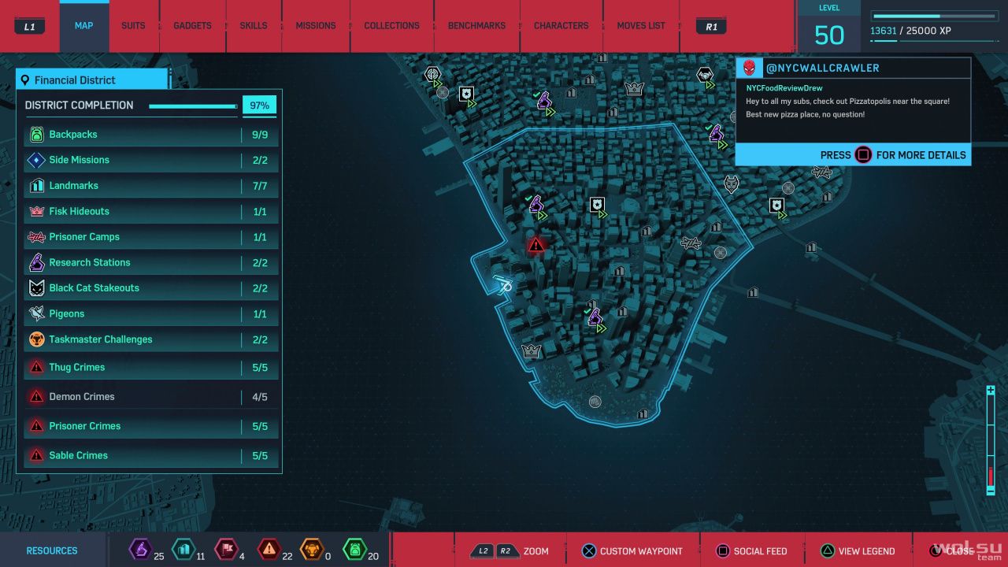
Task: Select the green Backpack token showing 20
Action: coord(355,549)
